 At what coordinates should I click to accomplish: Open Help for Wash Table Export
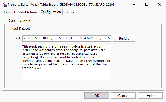[x=150, y=96]
